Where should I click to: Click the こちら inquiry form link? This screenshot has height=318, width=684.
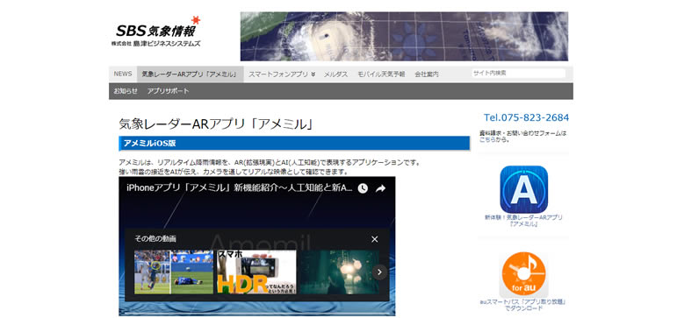pos(488,139)
